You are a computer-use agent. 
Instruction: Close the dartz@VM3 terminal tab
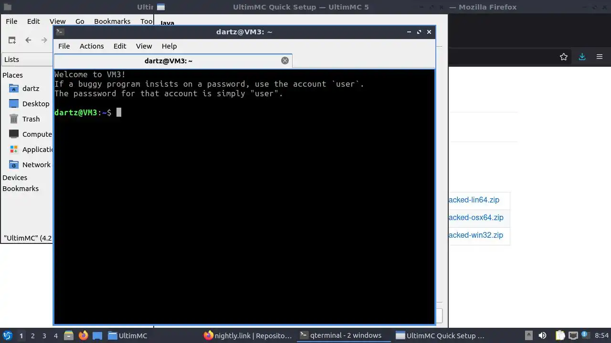point(285,61)
